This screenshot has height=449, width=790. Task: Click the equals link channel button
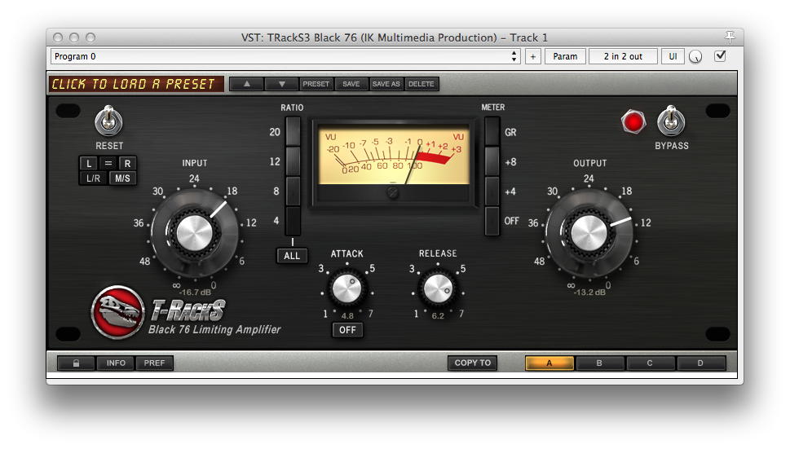coord(108,163)
